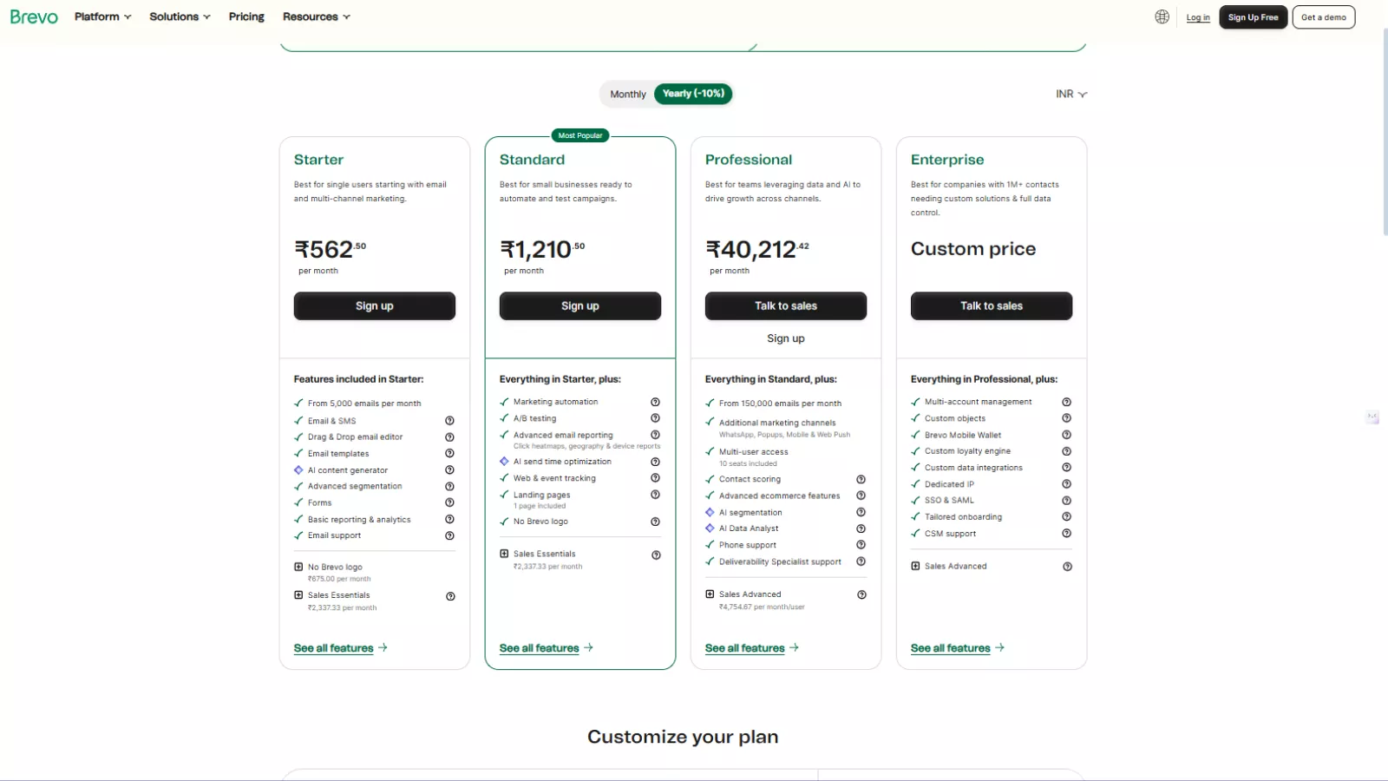Click the Brevo logo
The image size is (1388, 781).
[x=33, y=16]
